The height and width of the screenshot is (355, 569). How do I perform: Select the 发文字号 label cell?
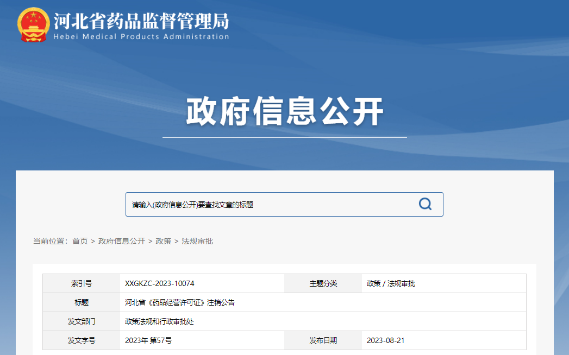coord(82,340)
